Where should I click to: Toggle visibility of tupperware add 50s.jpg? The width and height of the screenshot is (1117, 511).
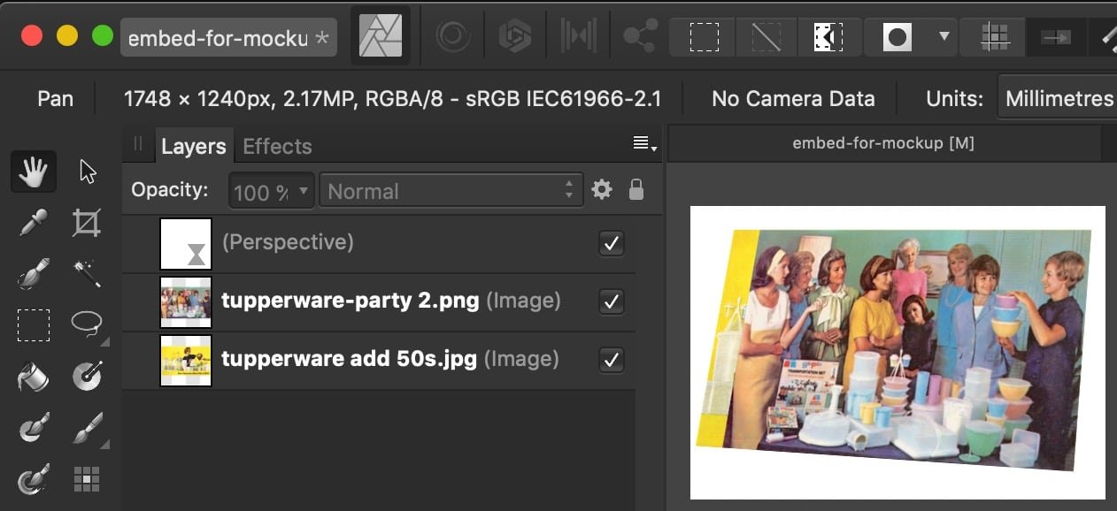click(x=611, y=360)
